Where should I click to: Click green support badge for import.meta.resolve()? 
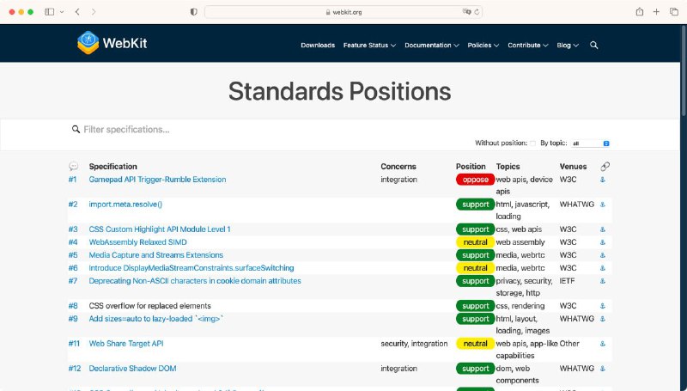[x=476, y=205]
